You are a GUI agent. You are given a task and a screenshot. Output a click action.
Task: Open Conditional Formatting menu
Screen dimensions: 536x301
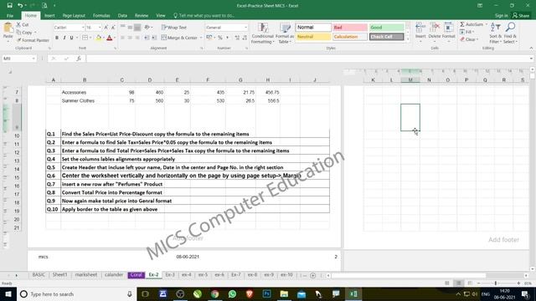[262, 33]
